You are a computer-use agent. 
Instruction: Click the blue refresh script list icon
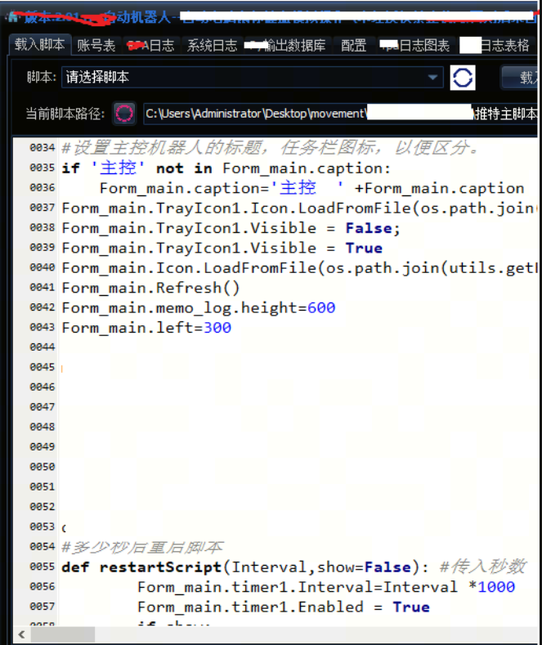(x=463, y=78)
